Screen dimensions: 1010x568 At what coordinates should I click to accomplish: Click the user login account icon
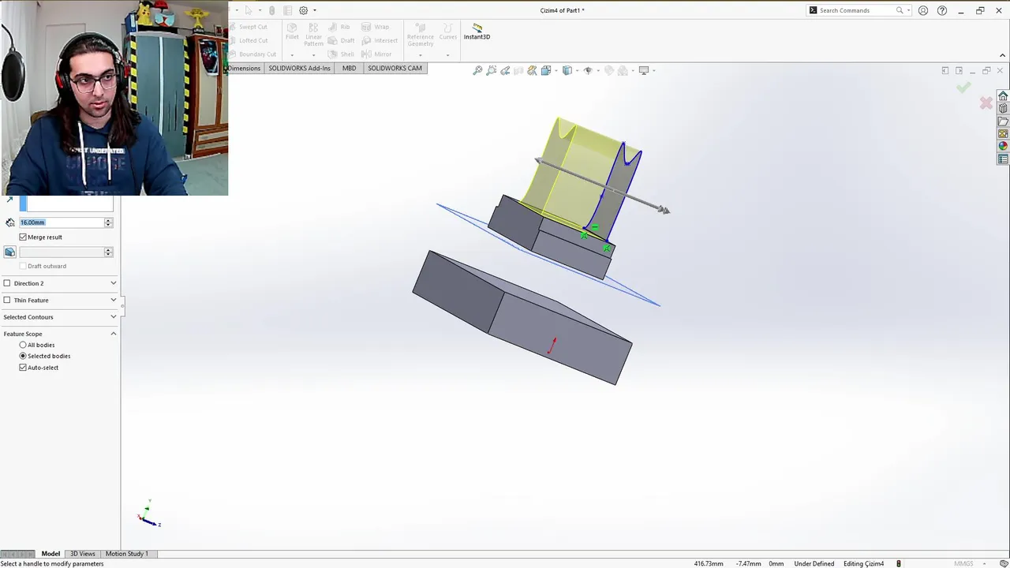(x=923, y=10)
